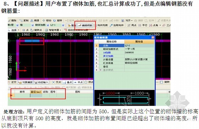Toggle 动态输入 (dynamic input)

[41, 82]
